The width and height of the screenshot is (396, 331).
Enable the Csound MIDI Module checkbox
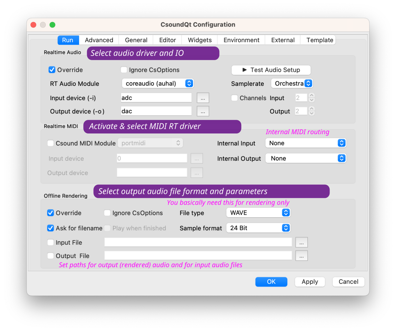(x=51, y=143)
